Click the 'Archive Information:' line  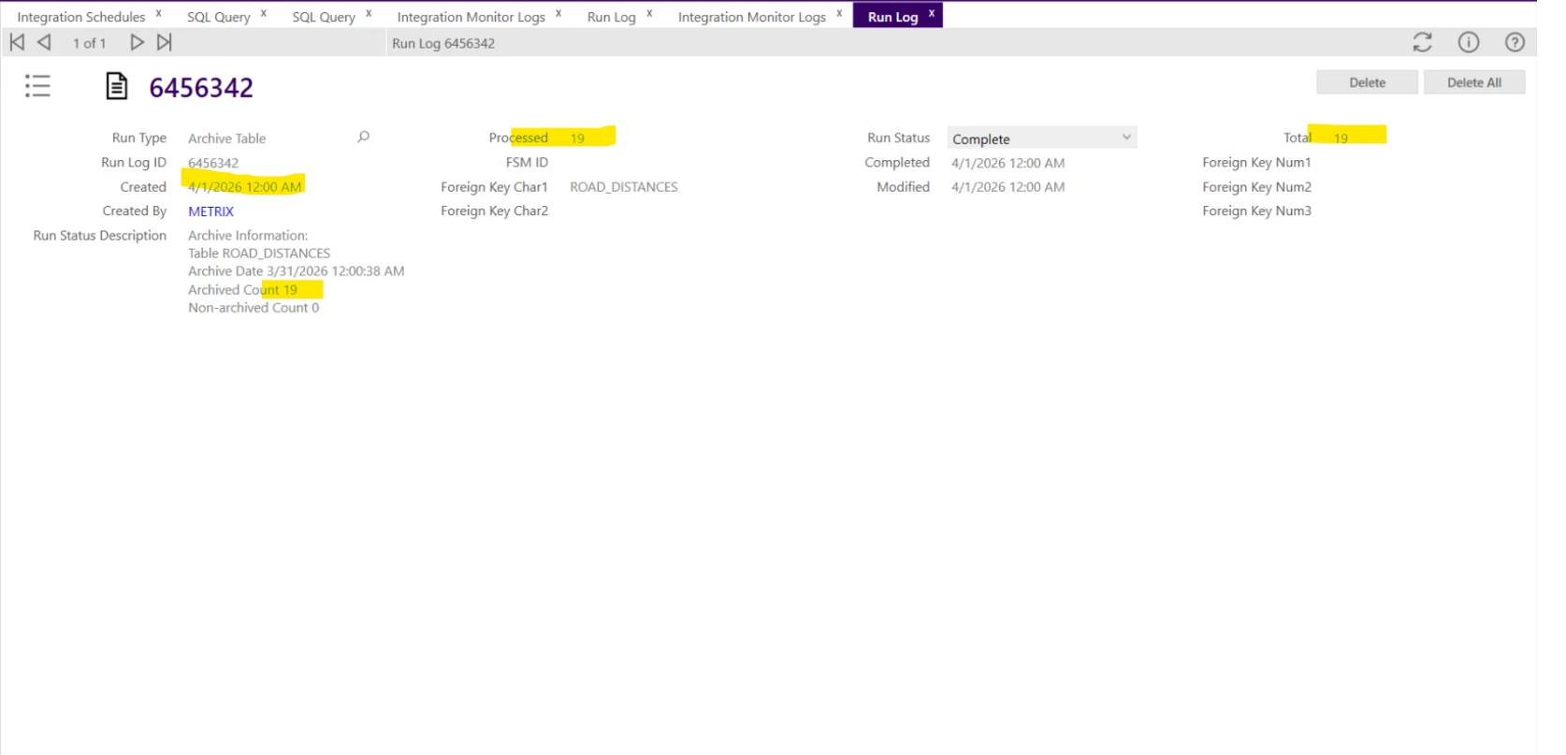[x=248, y=236]
